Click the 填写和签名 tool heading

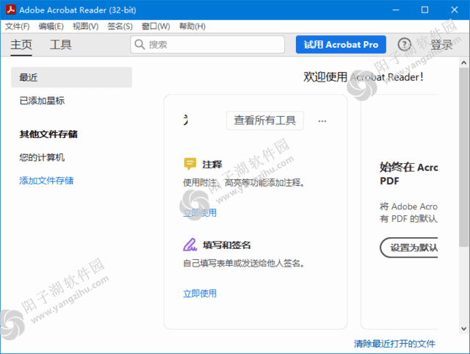227,245
